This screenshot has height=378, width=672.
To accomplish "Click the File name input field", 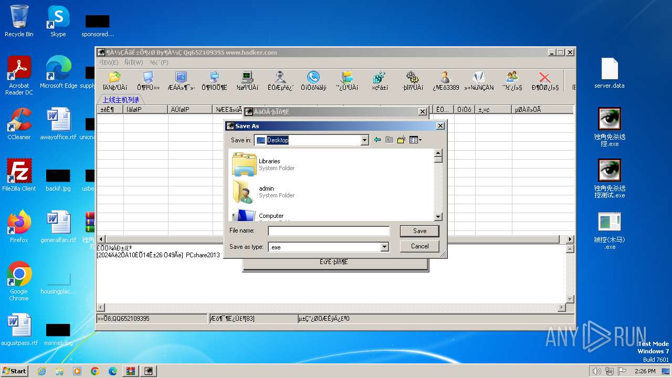I will pos(329,231).
